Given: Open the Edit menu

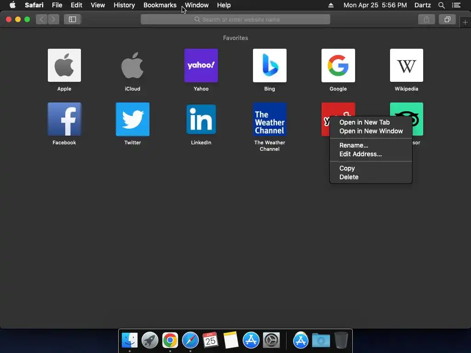Looking at the screenshot, I should coord(76,5).
